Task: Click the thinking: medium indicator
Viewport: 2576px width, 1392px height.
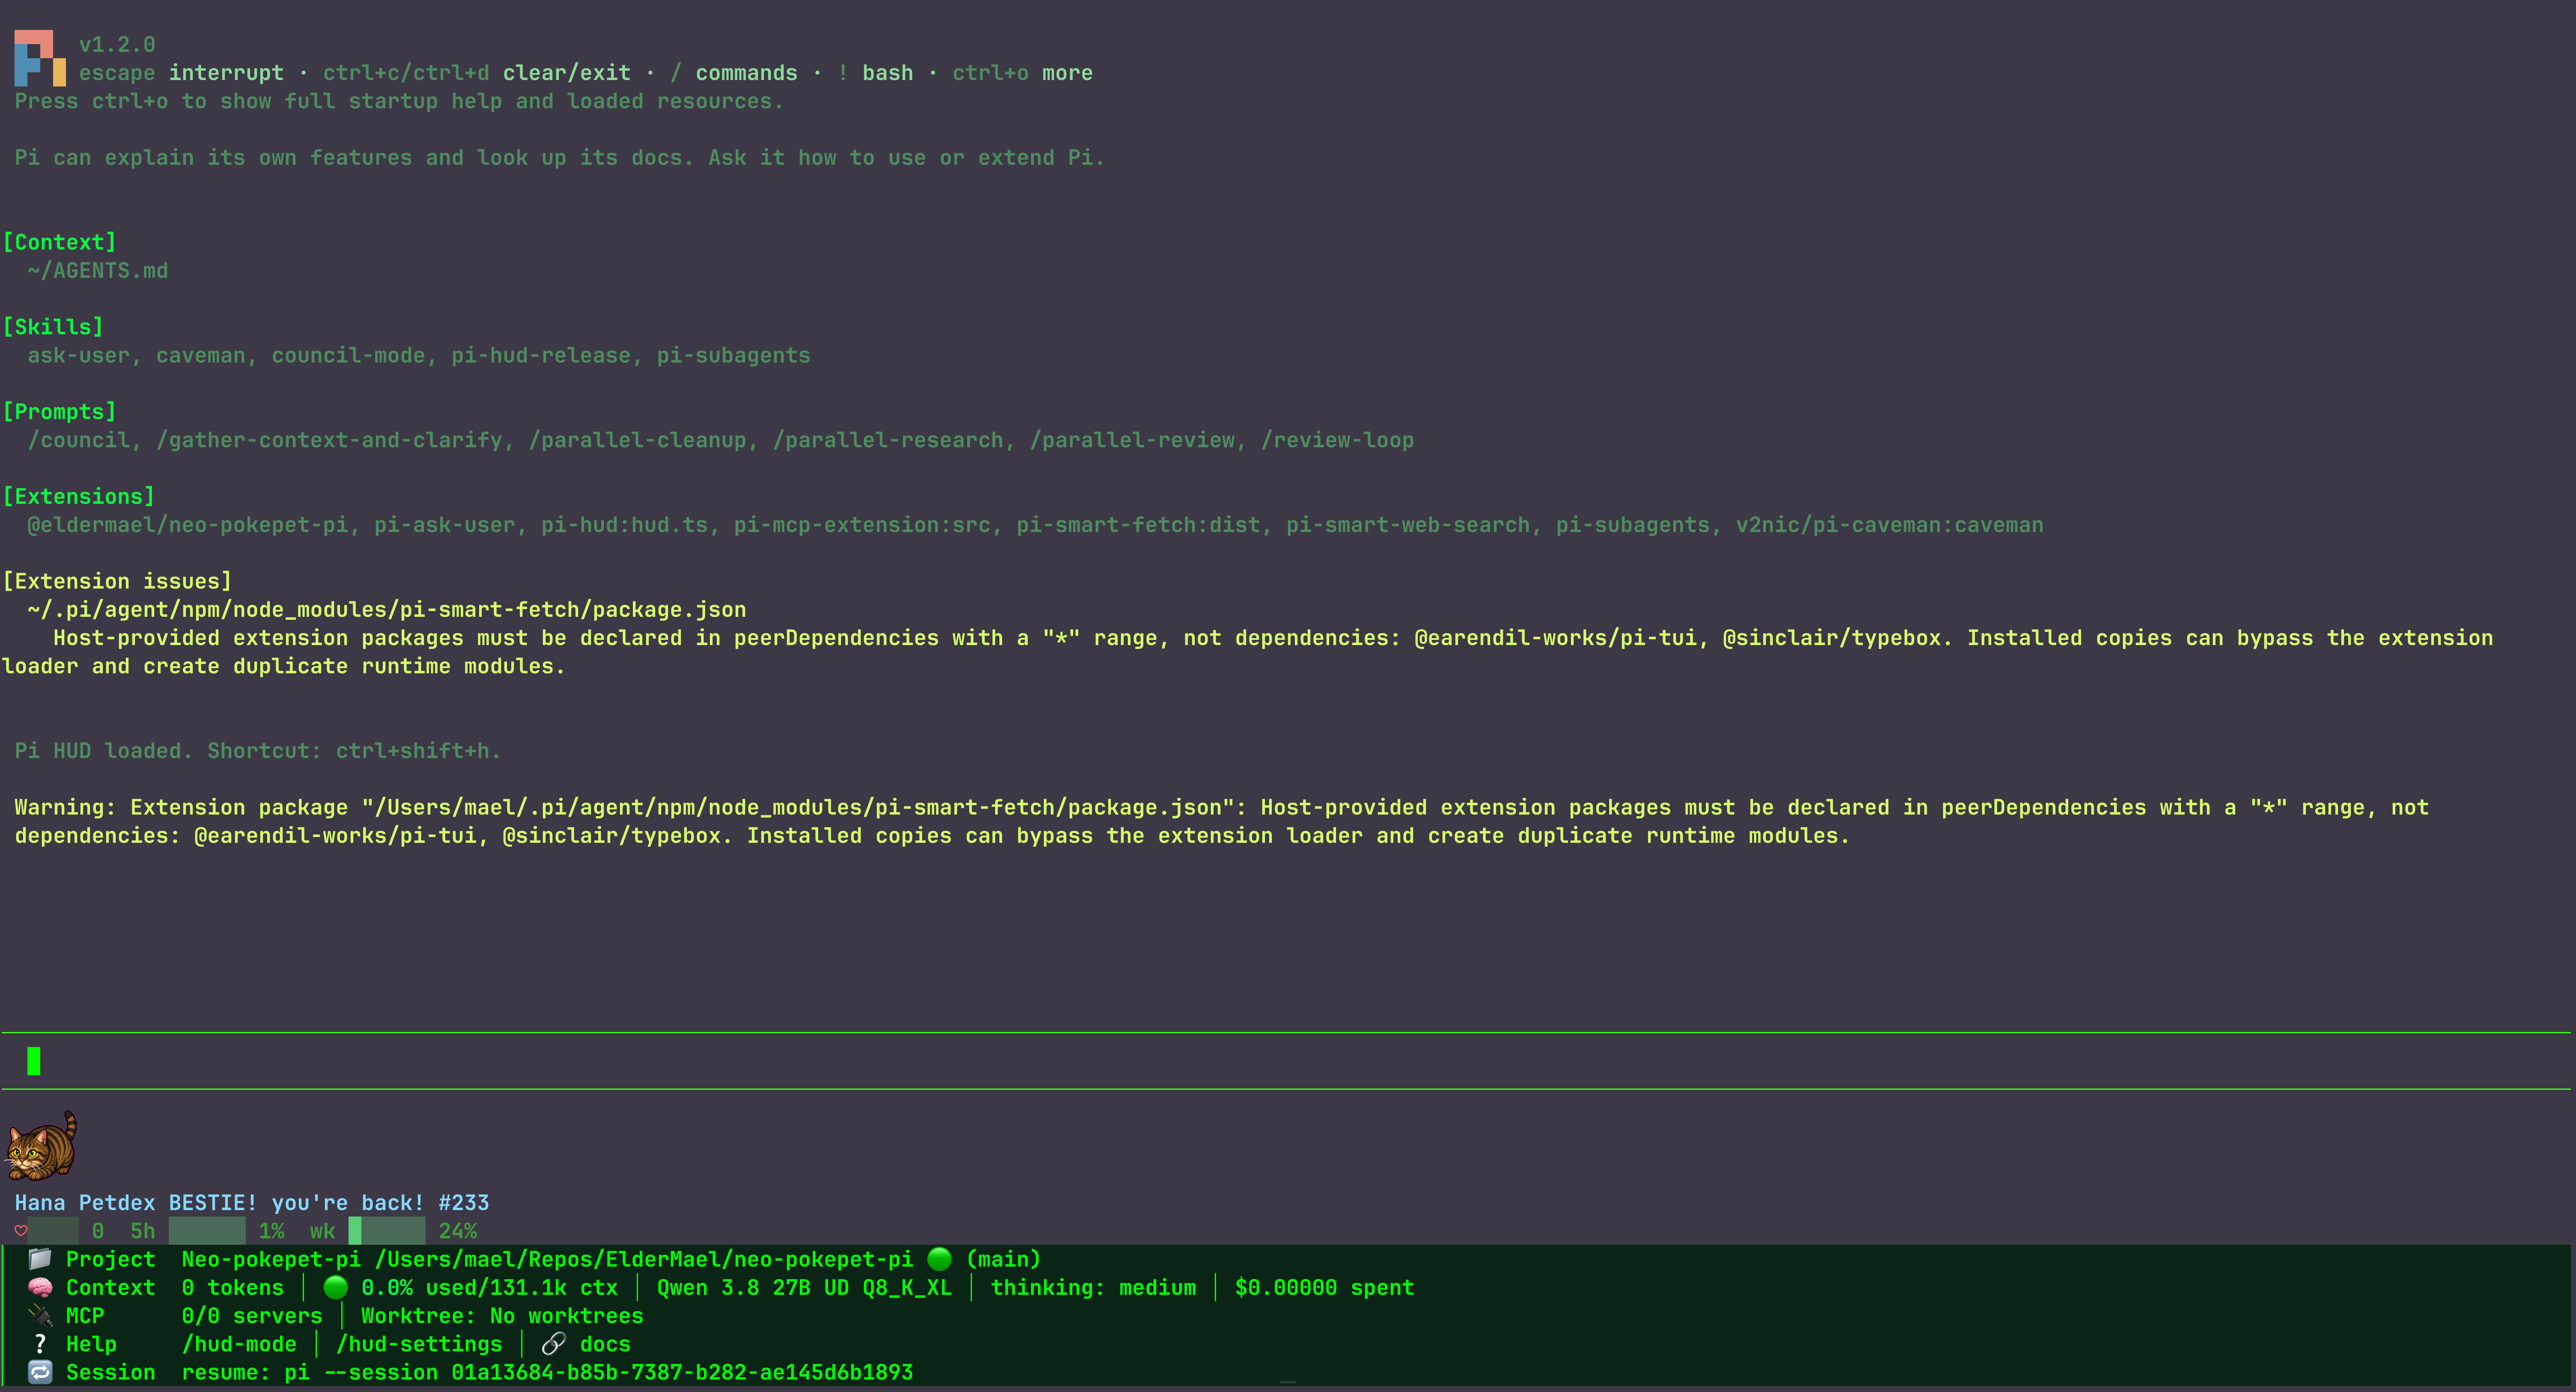Action: [x=1093, y=1287]
